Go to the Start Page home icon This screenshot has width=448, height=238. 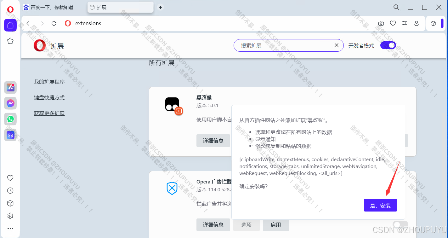click(x=10, y=25)
